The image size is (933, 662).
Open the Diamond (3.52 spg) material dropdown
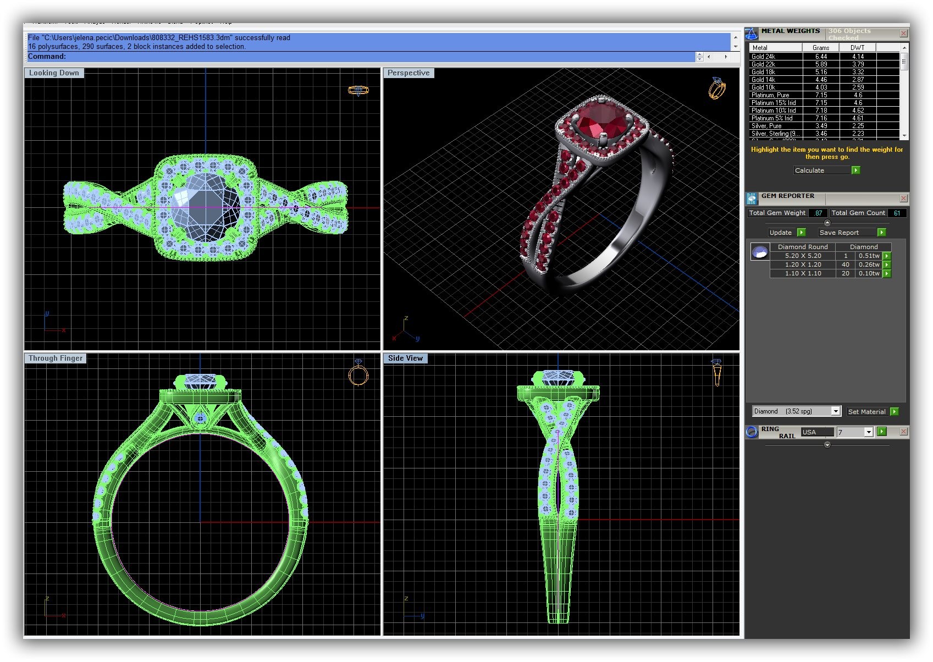[835, 411]
